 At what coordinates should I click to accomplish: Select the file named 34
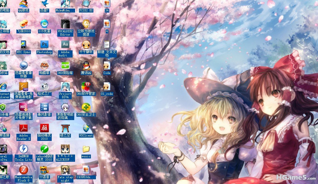107,4
